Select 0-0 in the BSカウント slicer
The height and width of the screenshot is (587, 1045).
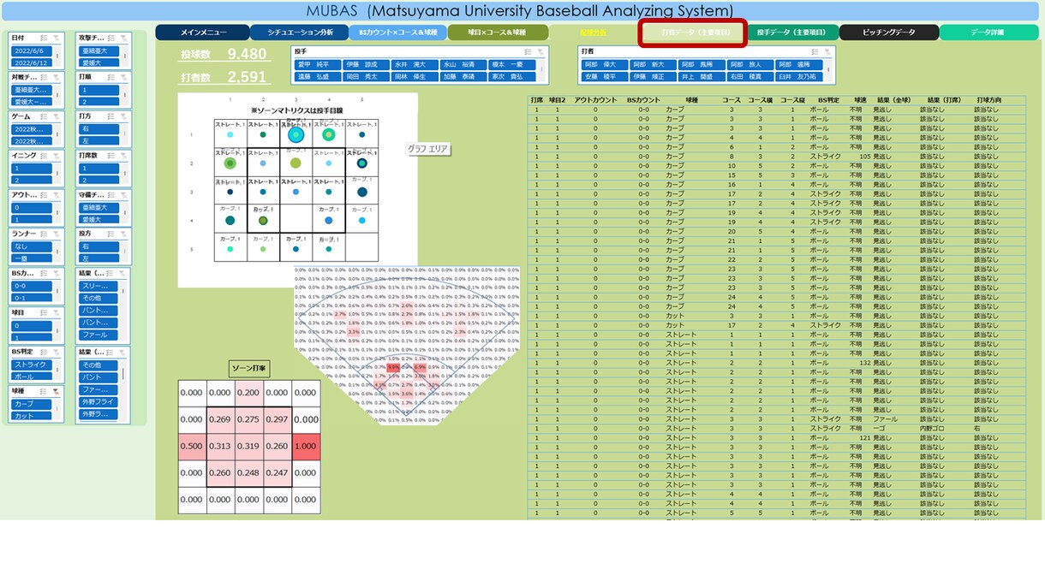(32, 286)
